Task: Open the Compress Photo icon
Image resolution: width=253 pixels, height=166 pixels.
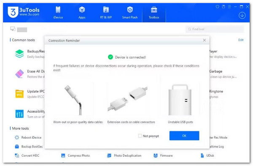Action: click(x=63, y=155)
